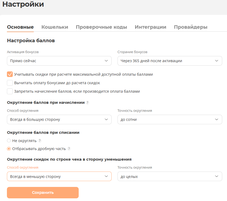Open accrual rounding method dropdown 'Всегда в большую сторону'
This screenshot has width=227, height=201.
pyautogui.click(x=59, y=119)
